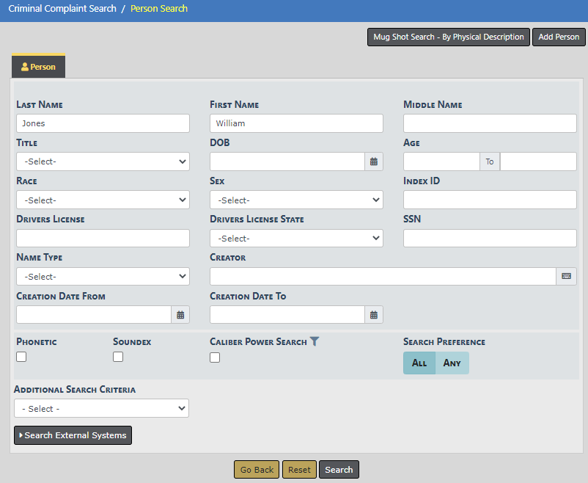Open Creation Date From calendar icon
The image size is (588, 483).
[x=180, y=315]
